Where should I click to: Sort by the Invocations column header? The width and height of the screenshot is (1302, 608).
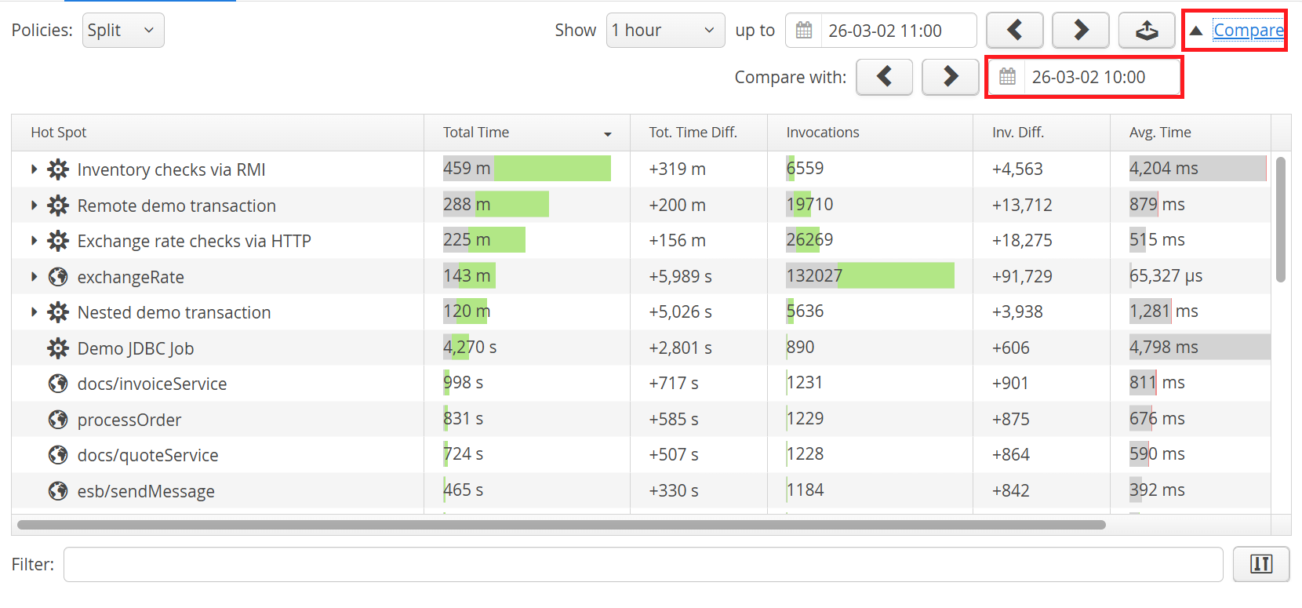(823, 133)
